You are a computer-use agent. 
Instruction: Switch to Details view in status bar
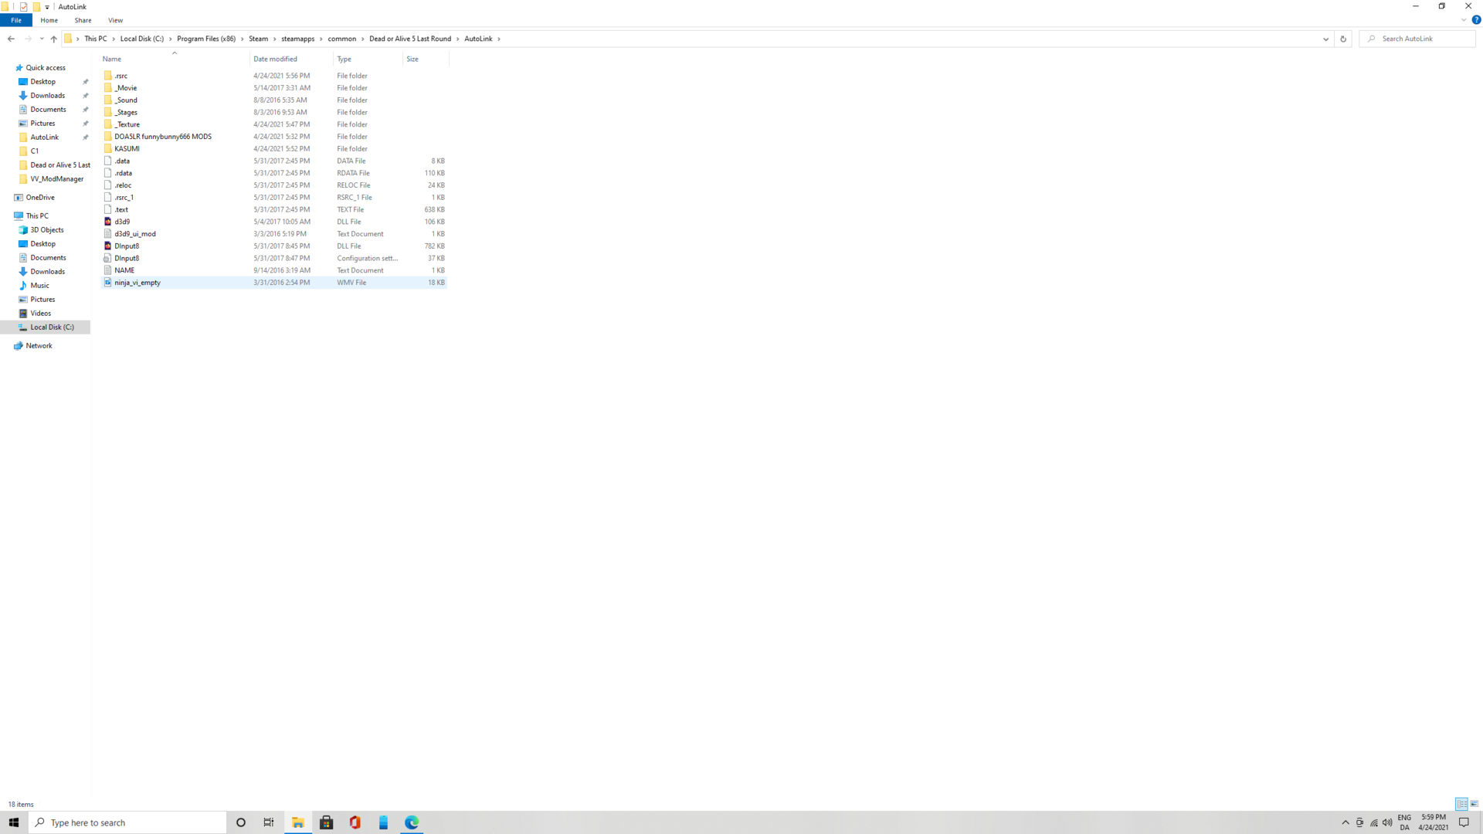(1461, 804)
